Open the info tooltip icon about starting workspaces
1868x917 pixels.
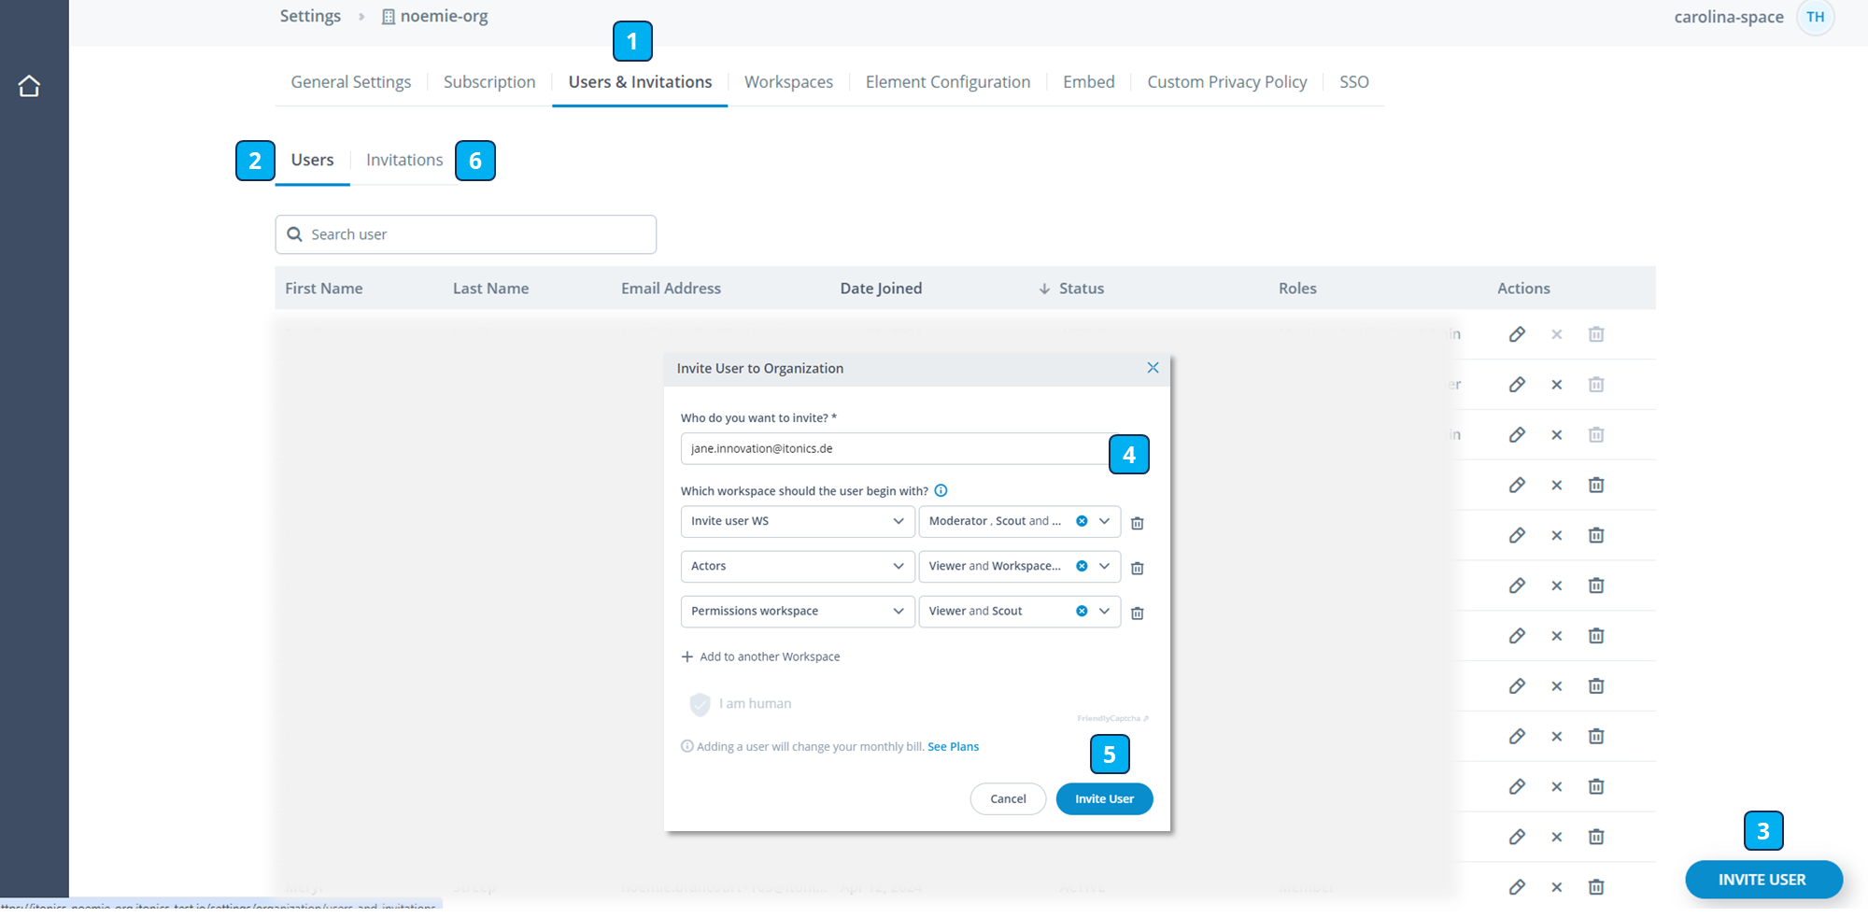coord(941,490)
